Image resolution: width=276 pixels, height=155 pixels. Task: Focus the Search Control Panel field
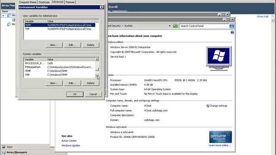pos(204,26)
